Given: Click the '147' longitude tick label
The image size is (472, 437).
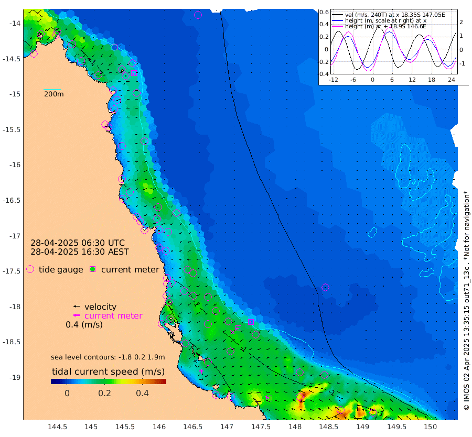Looking at the screenshot, I should tap(227, 427).
